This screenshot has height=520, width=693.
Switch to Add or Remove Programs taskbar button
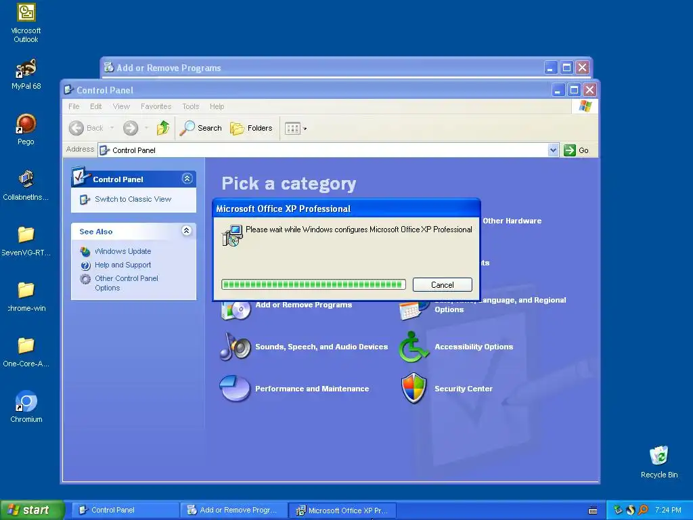(233, 510)
